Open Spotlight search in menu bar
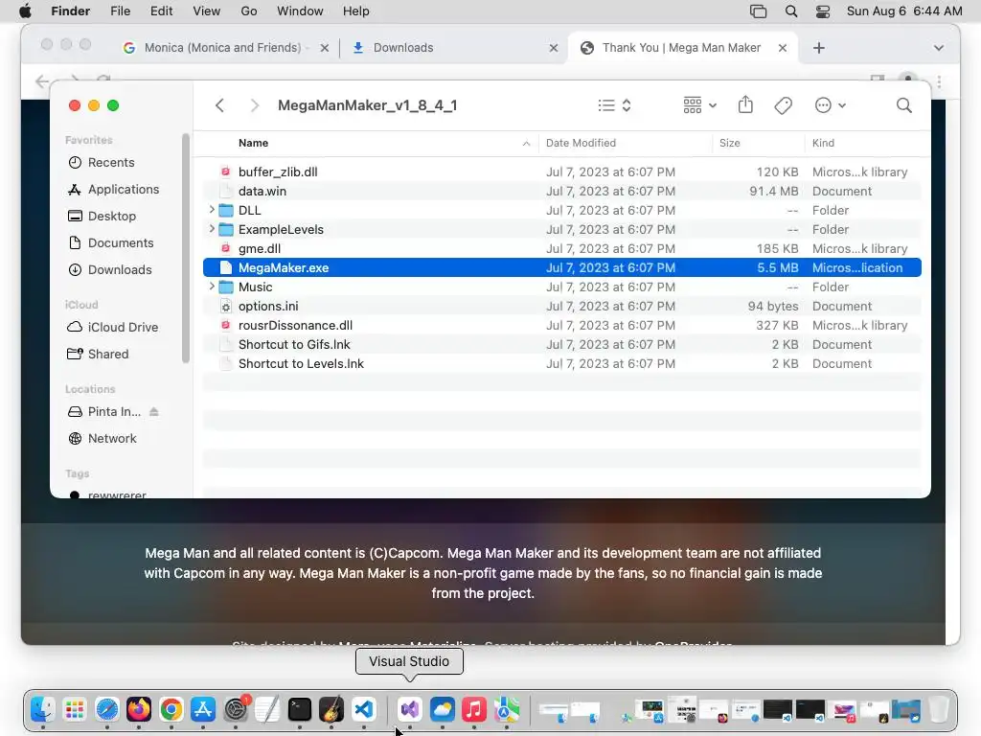Image resolution: width=981 pixels, height=736 pixels. [790, 11]
